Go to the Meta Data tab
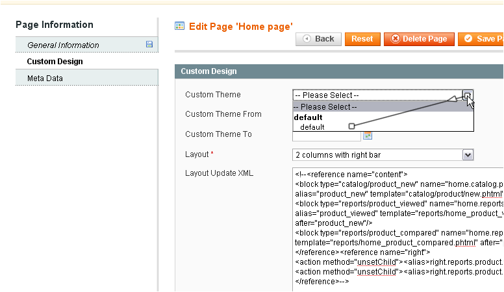This screenshot has height=292, width=504. click(45, 79)
